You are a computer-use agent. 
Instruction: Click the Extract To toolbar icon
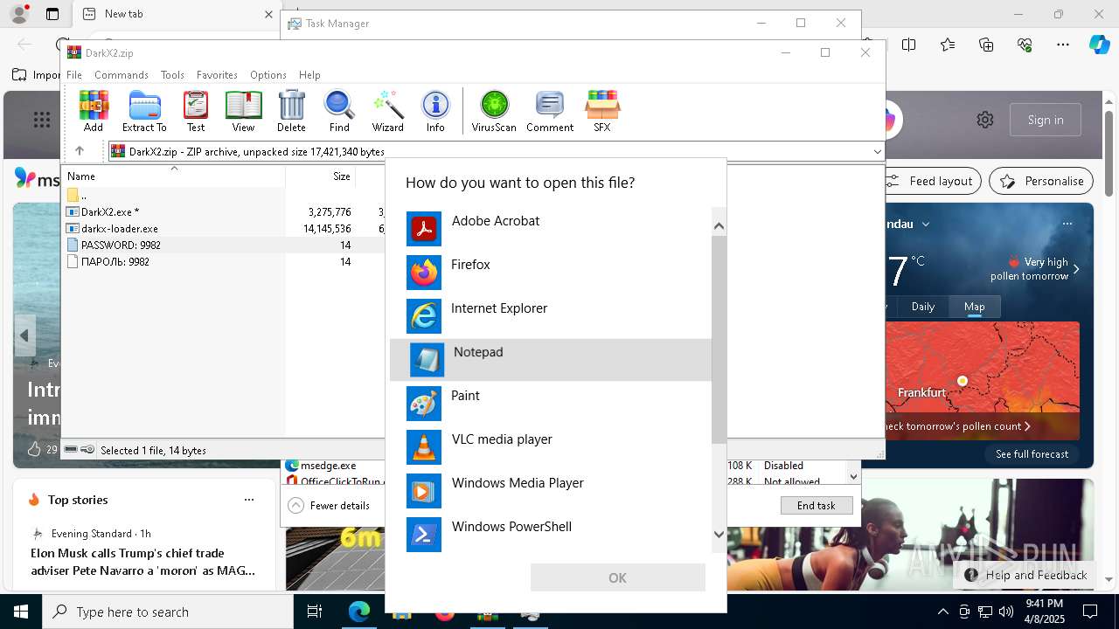[x=144, y=111]
